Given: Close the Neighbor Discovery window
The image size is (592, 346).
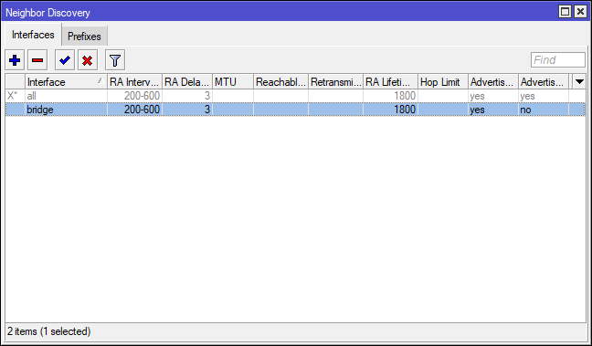Looking at the screenshot, I should click(580, 12).
